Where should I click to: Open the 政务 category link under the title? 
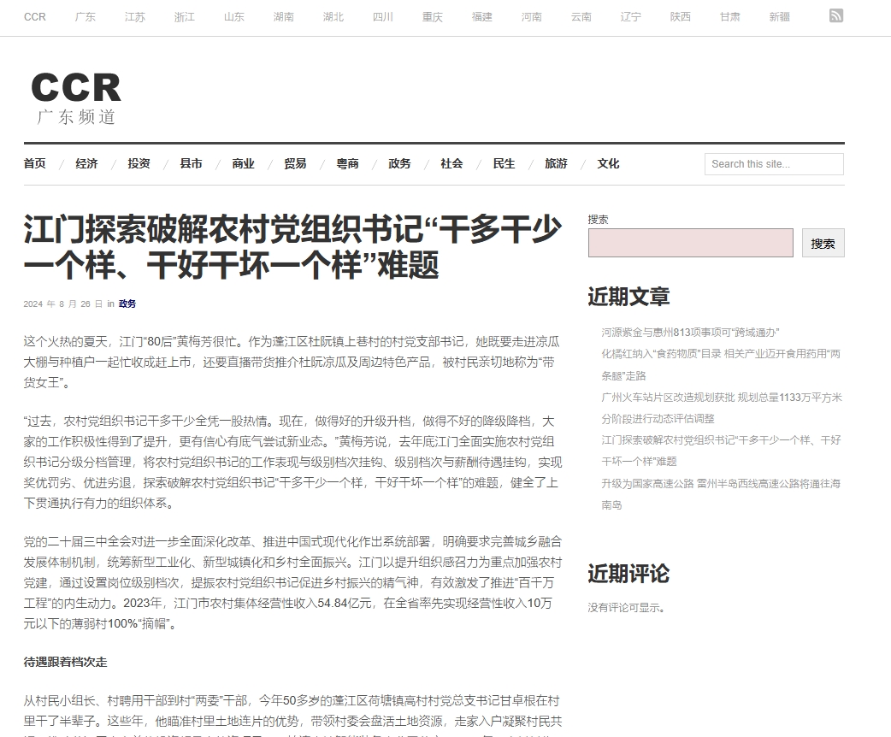click(x=127, y=304)
